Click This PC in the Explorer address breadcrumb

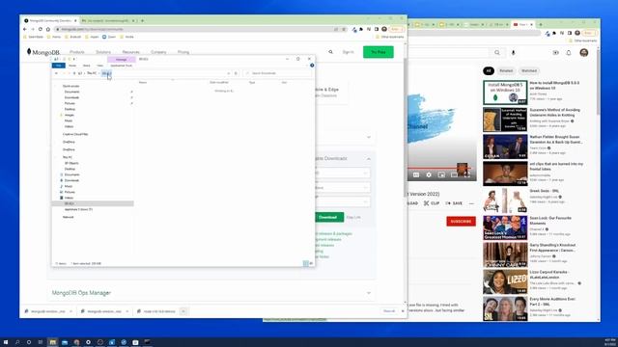coord(92,73)
